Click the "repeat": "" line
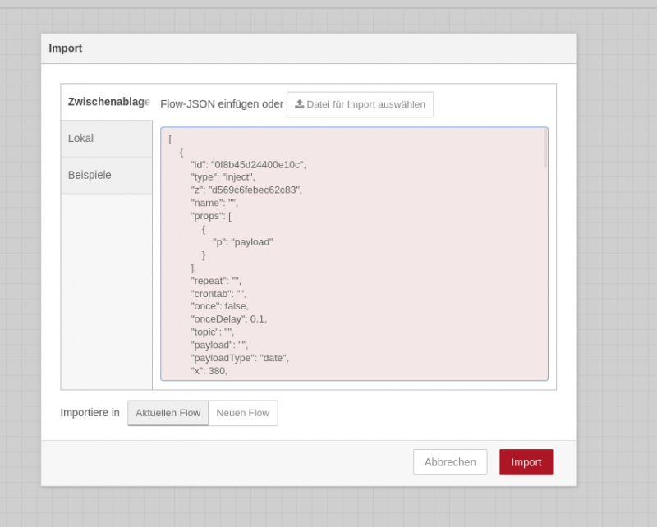Viewport: 657px width, 527px height. tap(216, 281)
